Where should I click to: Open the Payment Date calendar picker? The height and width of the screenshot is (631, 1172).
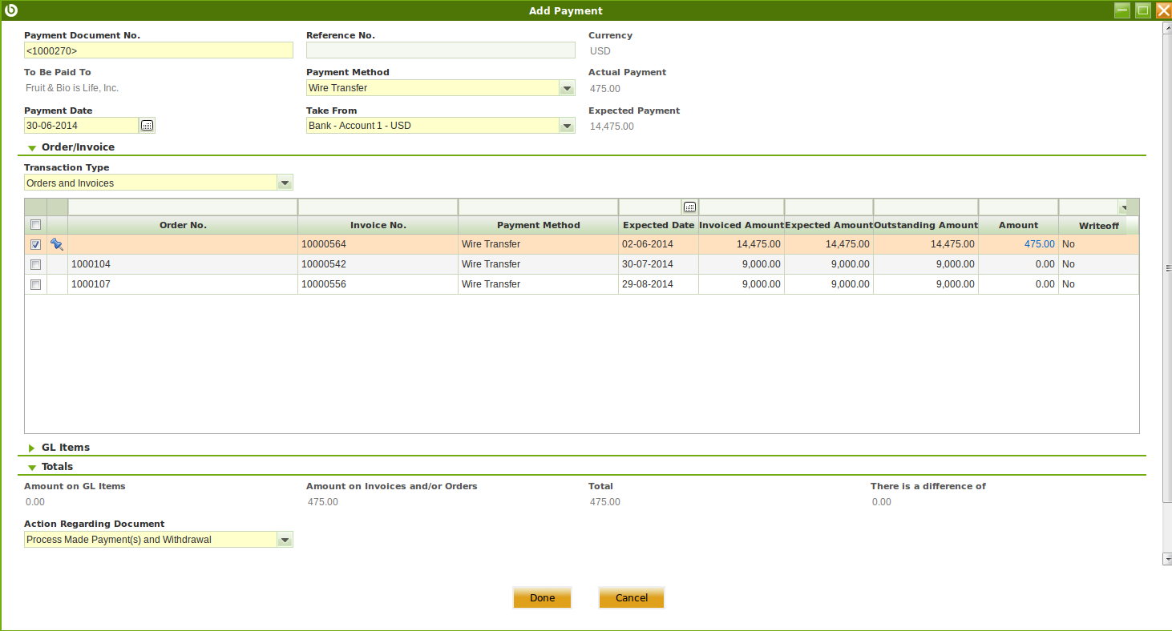[x=147, y=126]
